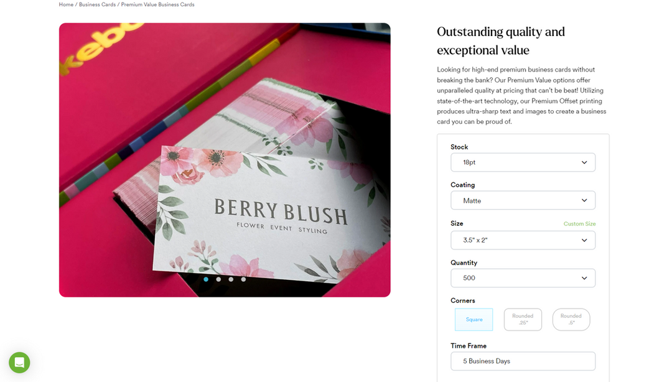Show the first carousel image dot

pyautogui.click(x=206, y=279)
